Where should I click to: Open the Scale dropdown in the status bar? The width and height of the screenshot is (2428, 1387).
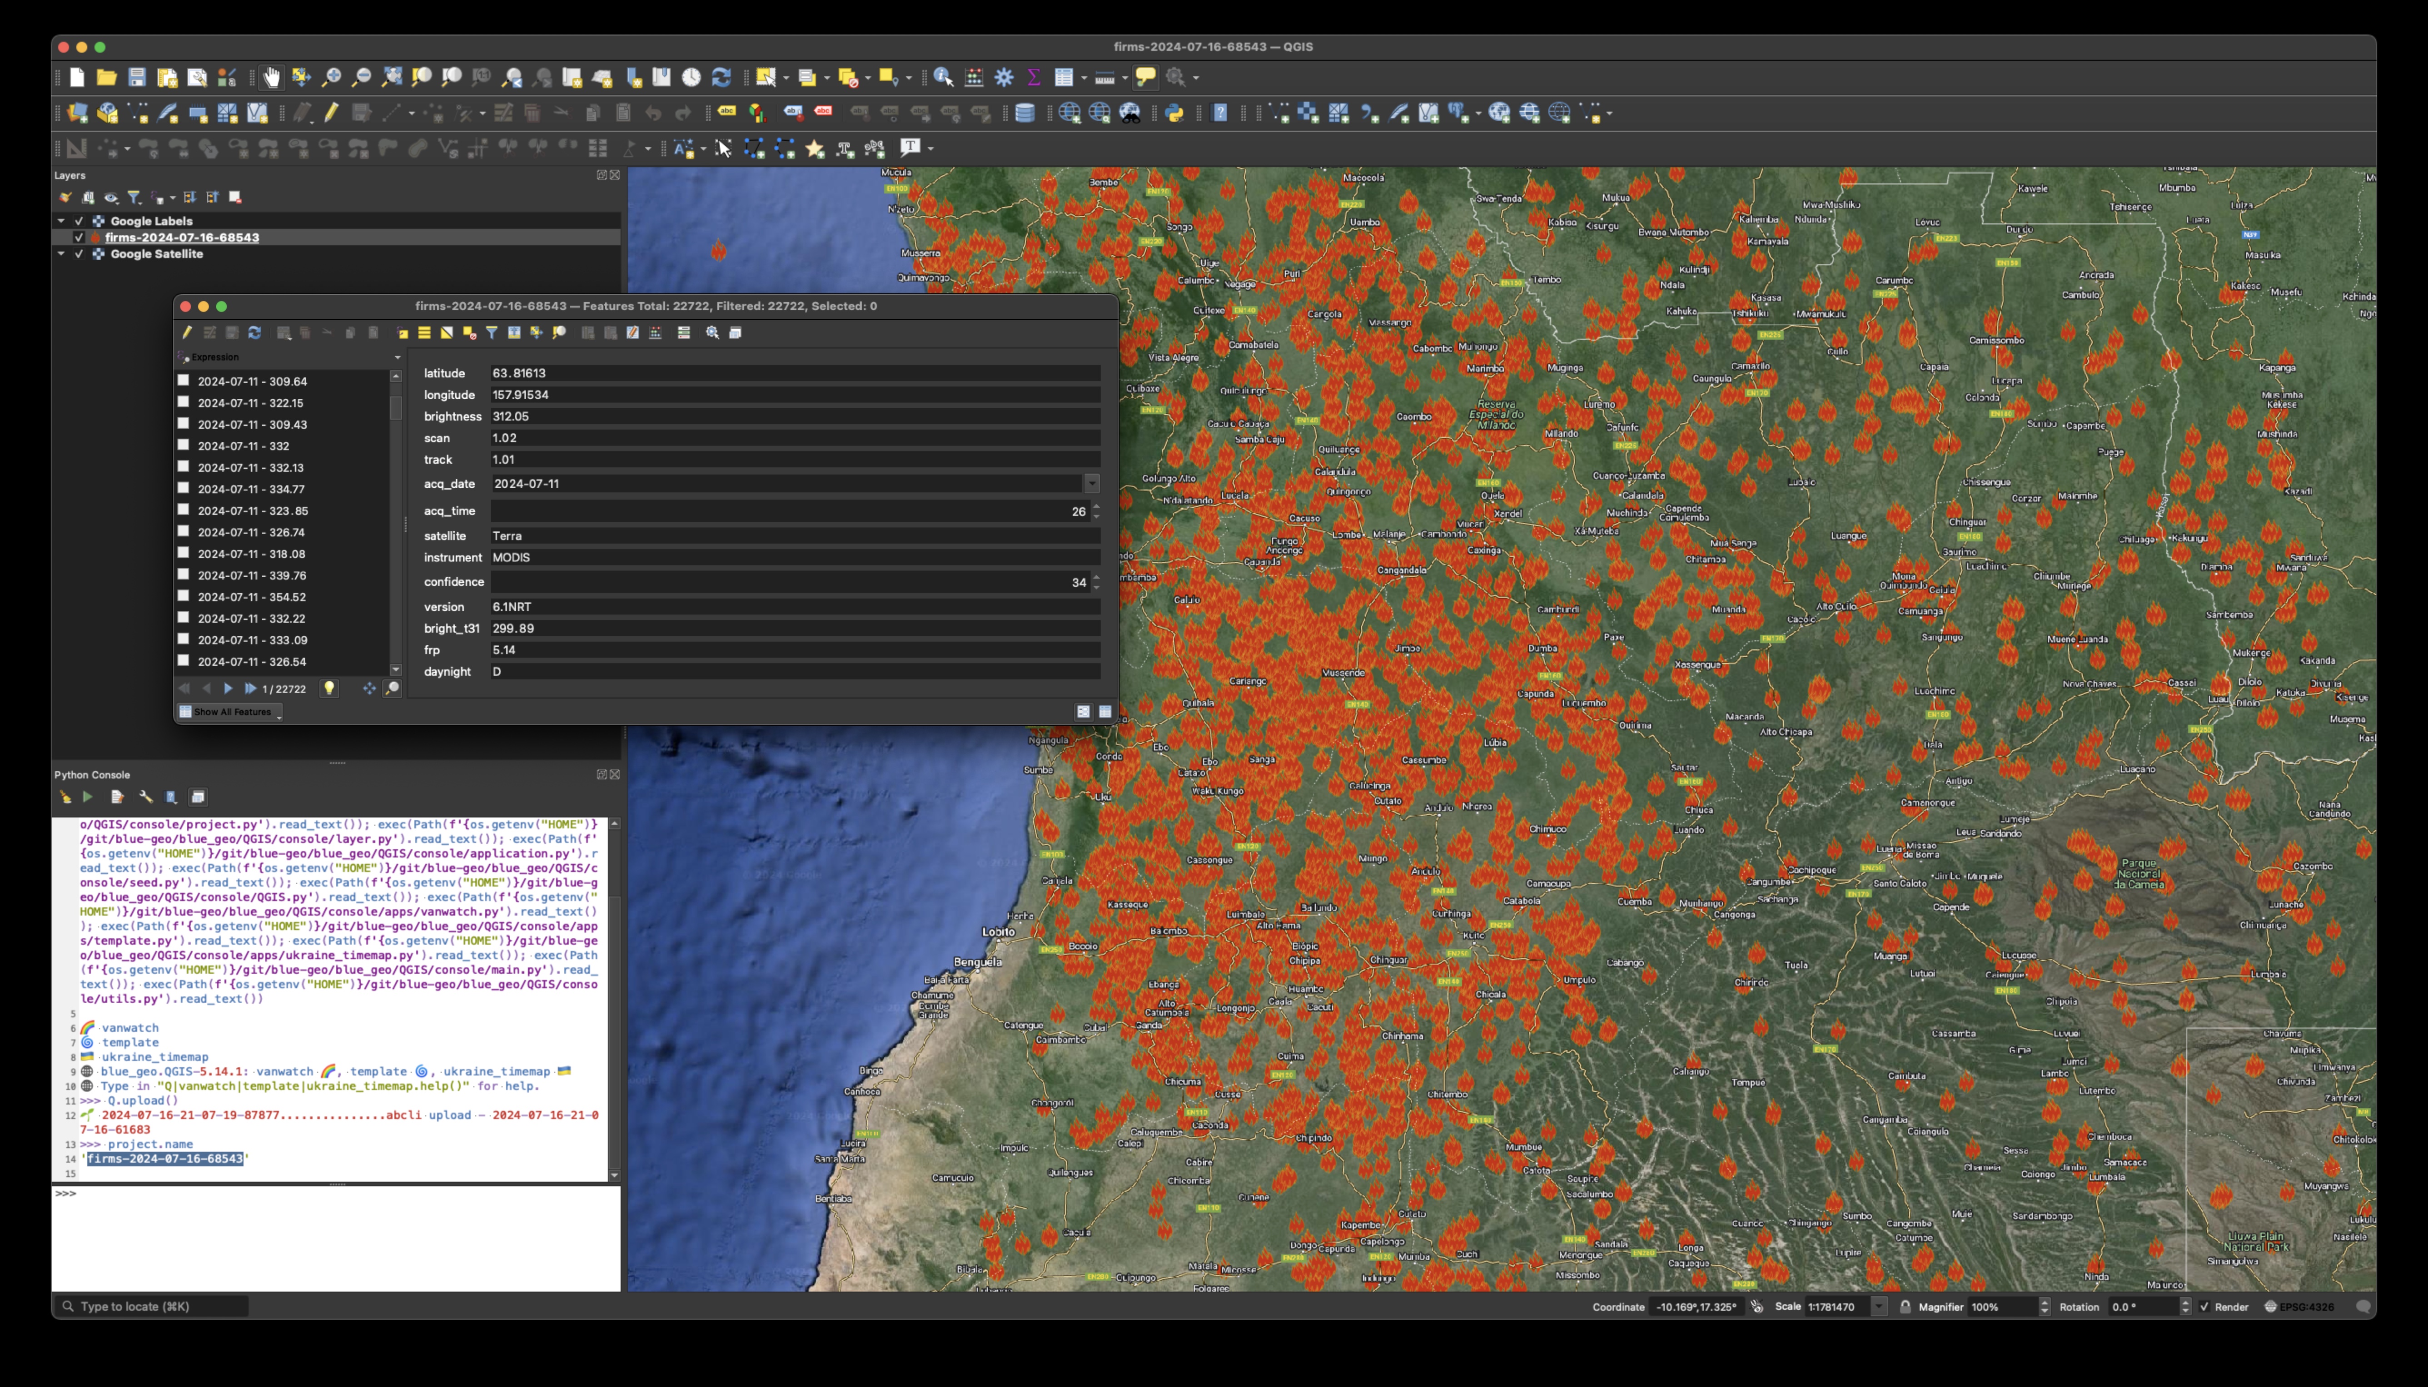(x=1879, y=1307)
